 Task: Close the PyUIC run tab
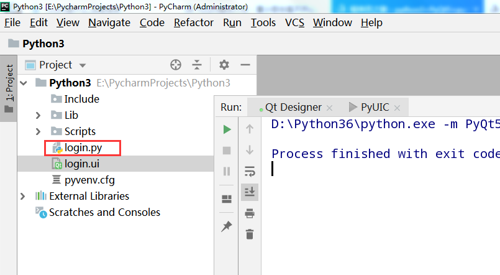(x=397, y=108)
